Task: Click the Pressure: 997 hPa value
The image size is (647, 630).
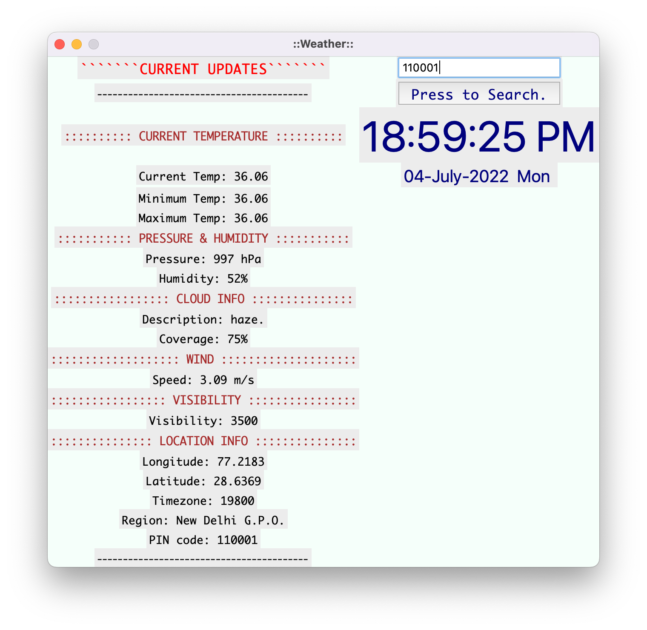Action: coord(203,259)
